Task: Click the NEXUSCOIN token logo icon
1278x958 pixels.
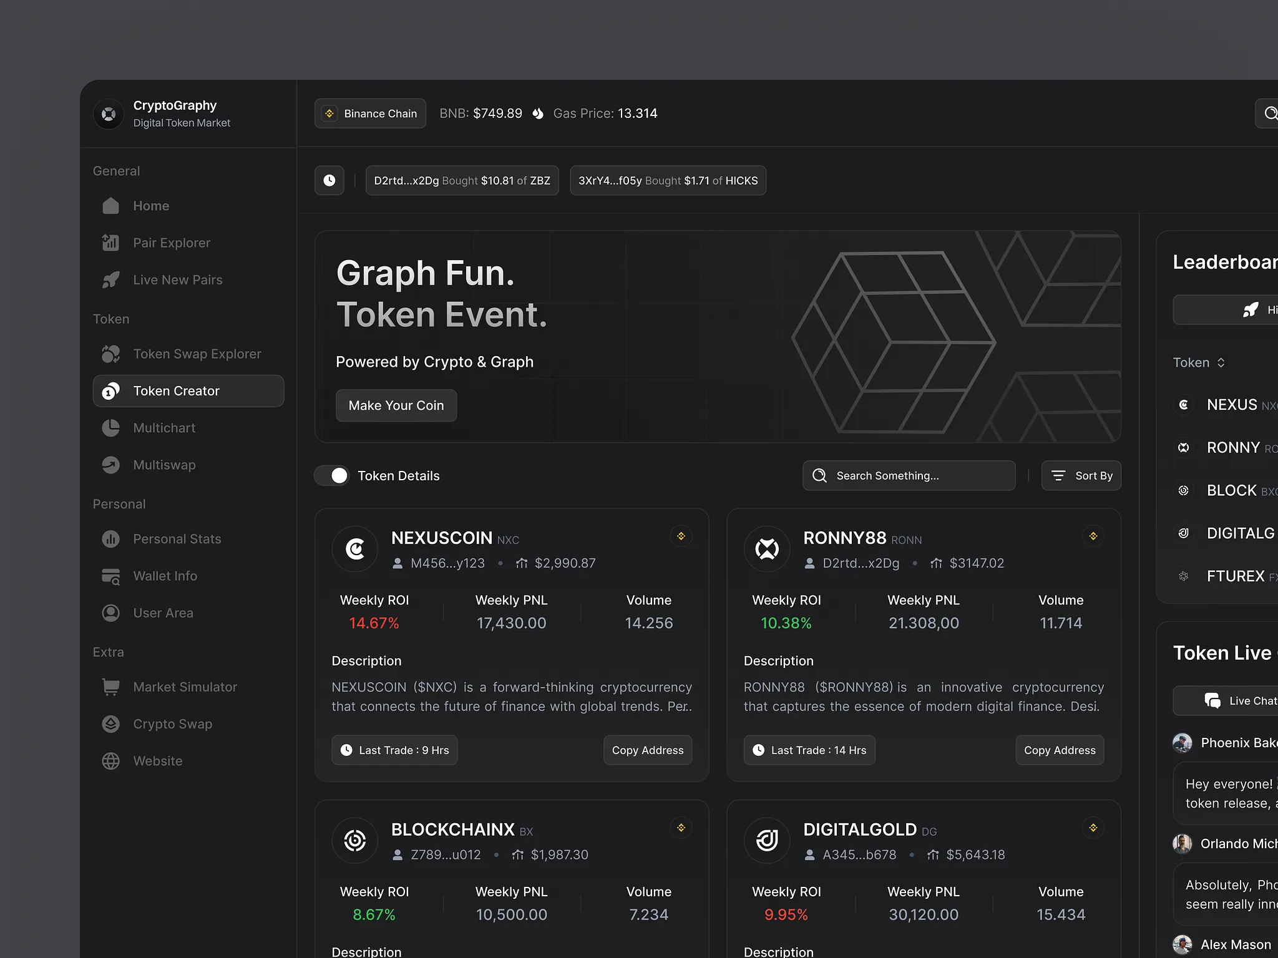Action: [355, 549]
